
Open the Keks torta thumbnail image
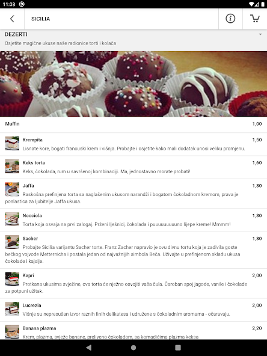(x=12, y=166)
